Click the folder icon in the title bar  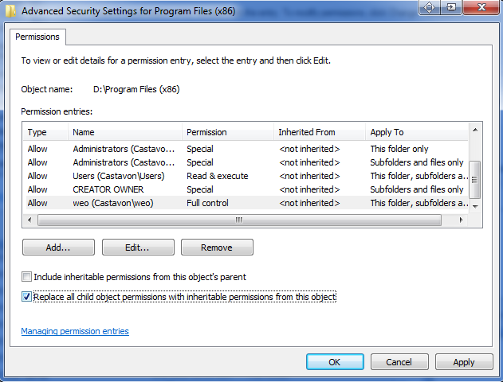tap(10, 10)
